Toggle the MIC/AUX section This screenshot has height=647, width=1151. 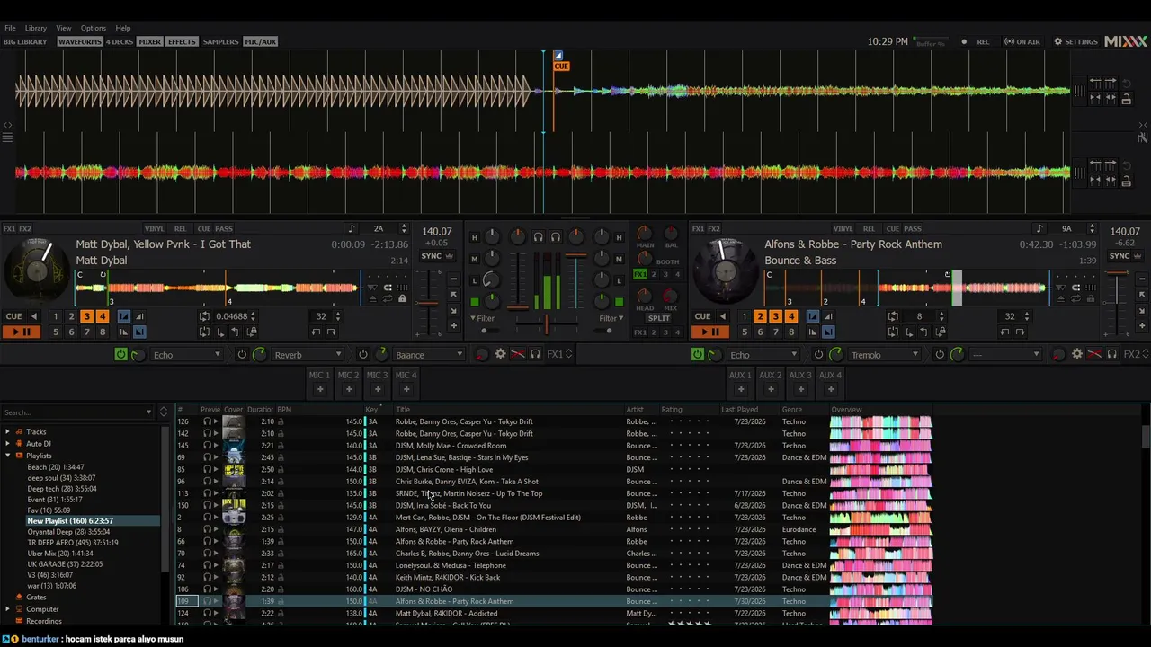coord(261,42)
